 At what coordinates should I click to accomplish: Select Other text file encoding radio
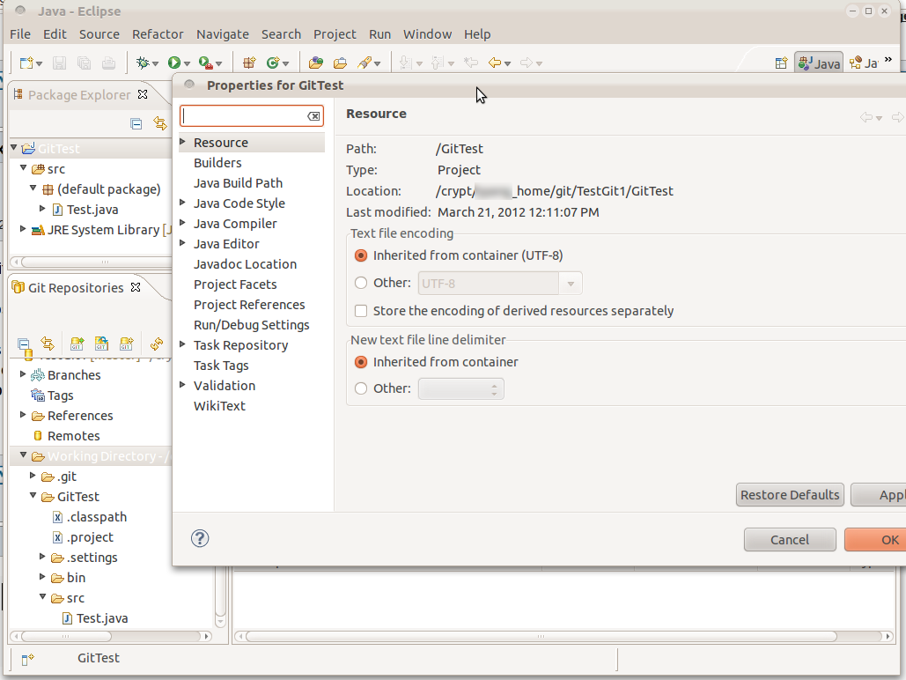(x=361, y=283)
